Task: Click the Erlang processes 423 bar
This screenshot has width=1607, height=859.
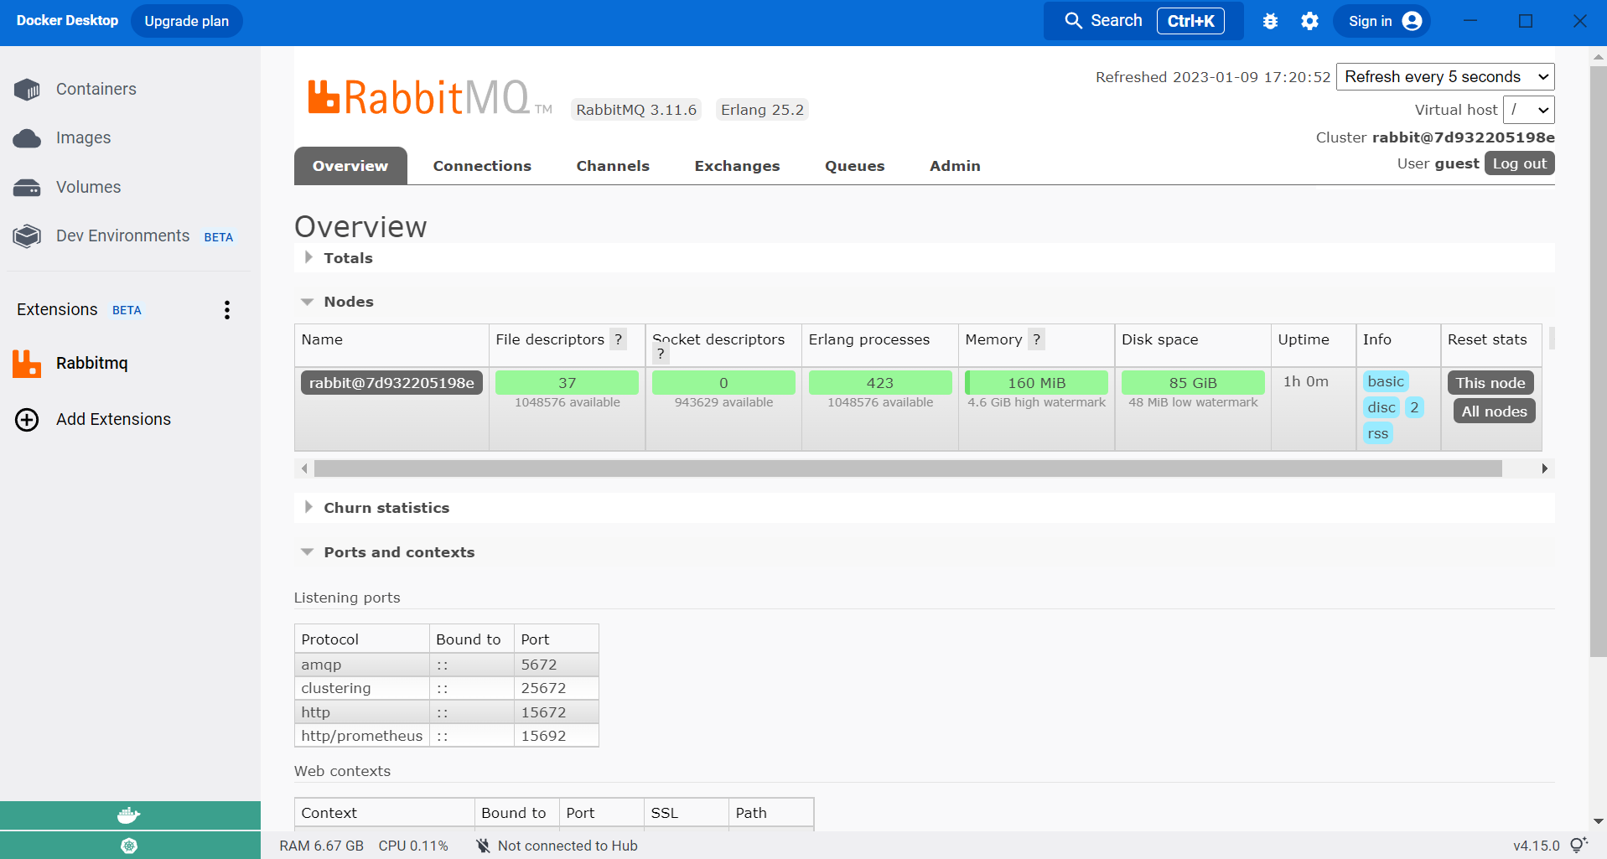Action: click(x=880, y=383)
